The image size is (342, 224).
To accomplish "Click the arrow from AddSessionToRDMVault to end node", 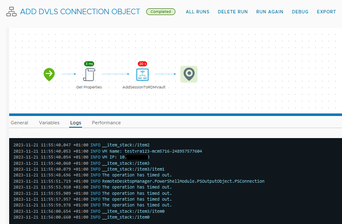I will tap(166, 74).
